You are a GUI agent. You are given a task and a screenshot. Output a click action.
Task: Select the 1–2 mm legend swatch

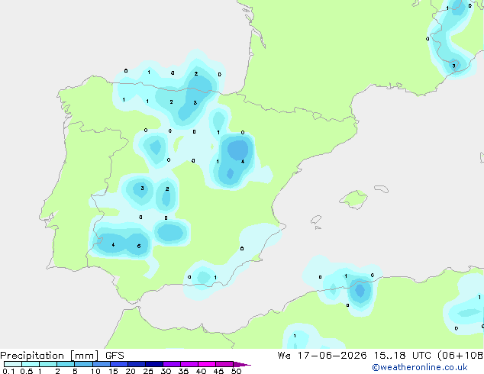pyautogui.click(x=48, y=364)
